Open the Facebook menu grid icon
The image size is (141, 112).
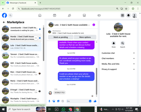[x=122, y=15]
